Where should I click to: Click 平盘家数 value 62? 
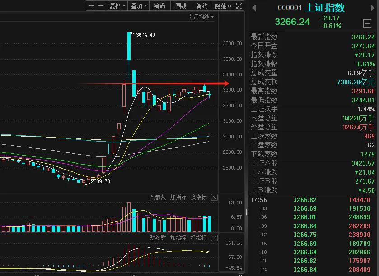(371, 145)
